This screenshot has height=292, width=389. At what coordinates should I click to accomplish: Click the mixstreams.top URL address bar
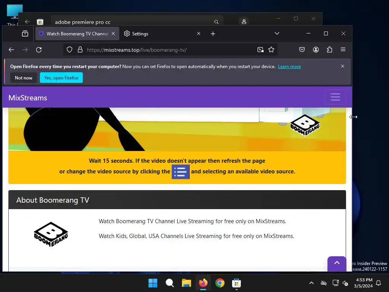(171, 50)
